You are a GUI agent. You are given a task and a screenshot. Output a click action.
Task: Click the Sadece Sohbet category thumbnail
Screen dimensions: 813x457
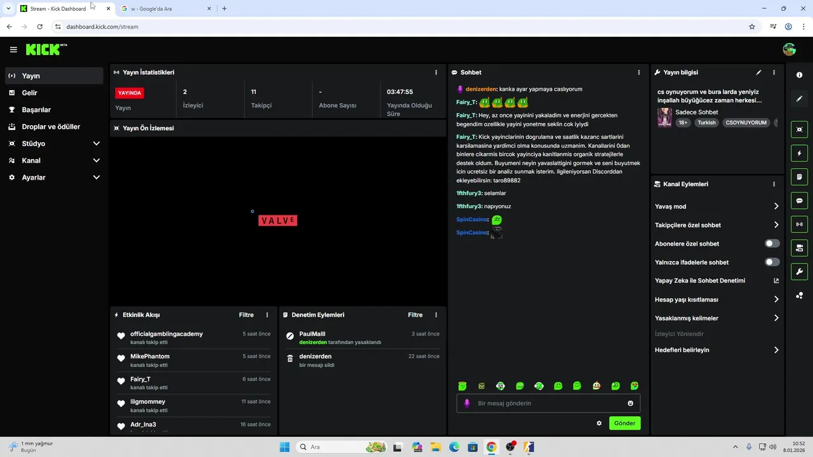(664, 117)
